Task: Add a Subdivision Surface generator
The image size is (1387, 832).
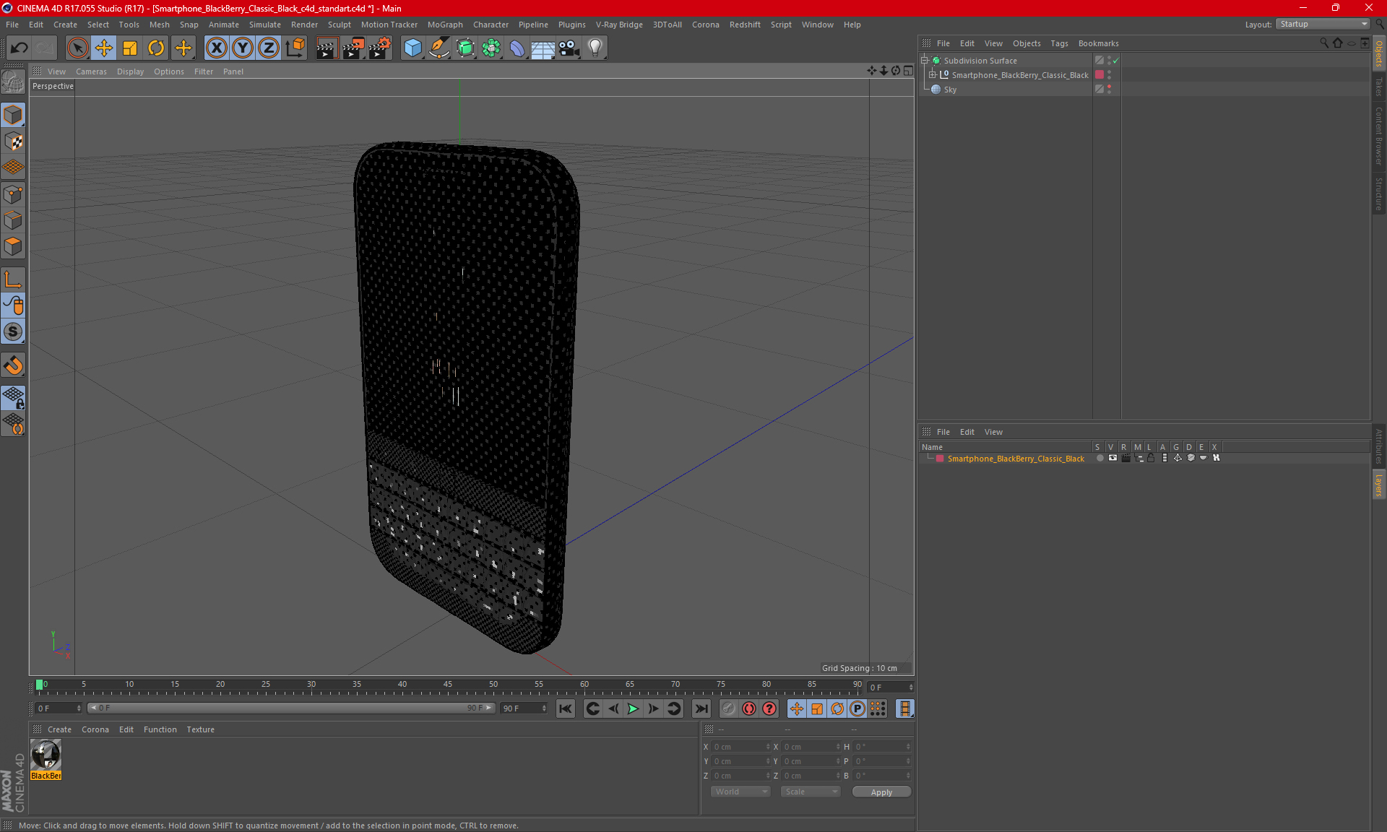Action: [x=465, y=48]
